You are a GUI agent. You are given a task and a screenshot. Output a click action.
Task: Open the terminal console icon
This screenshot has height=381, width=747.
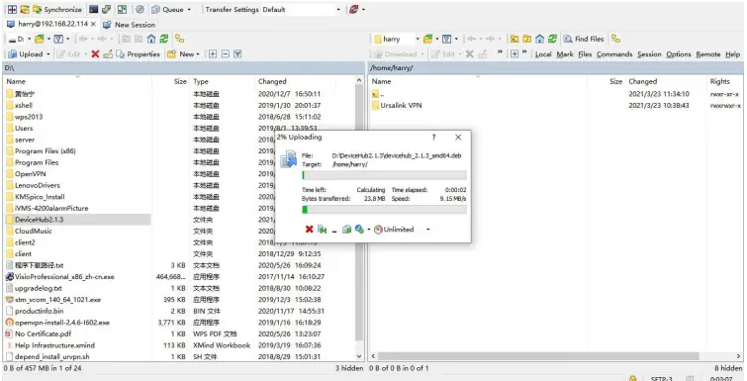point(94,9)
